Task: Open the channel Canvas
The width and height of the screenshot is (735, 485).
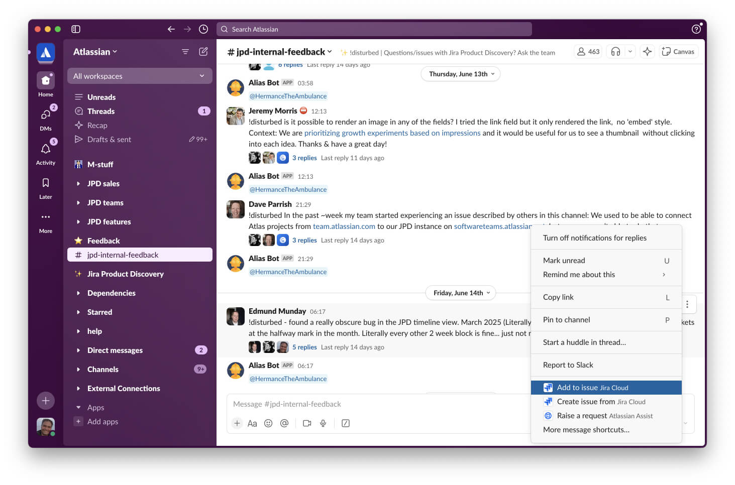Action: 678,51
